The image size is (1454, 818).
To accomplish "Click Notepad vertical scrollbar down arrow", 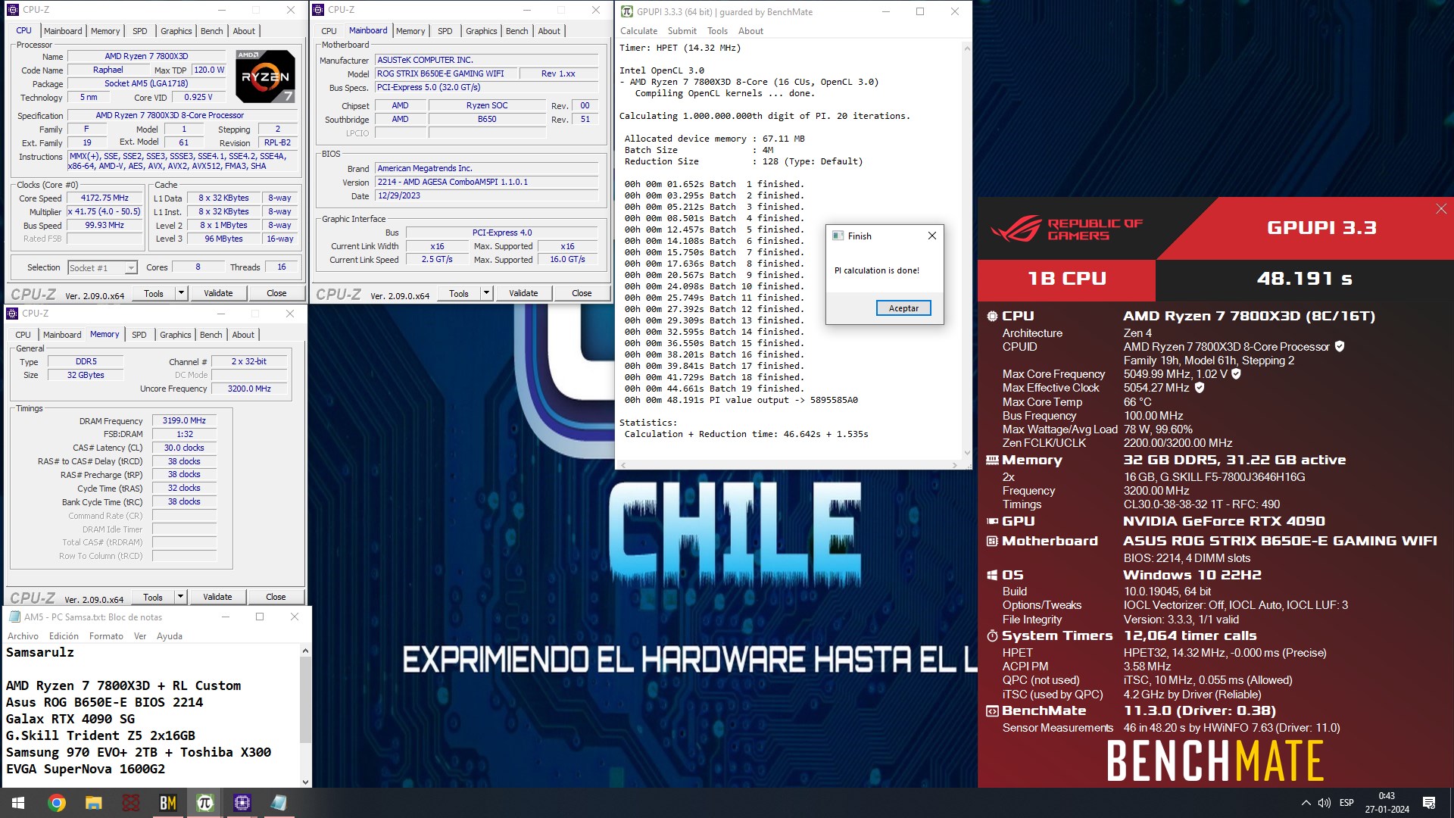I will (305, 782).
